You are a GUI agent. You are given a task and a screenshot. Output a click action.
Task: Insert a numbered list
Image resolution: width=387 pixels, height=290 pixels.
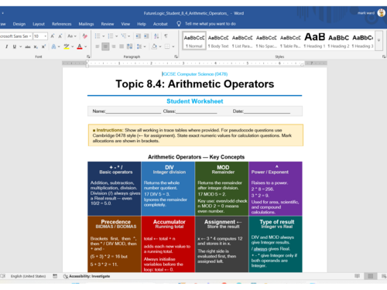click(111, 36)
